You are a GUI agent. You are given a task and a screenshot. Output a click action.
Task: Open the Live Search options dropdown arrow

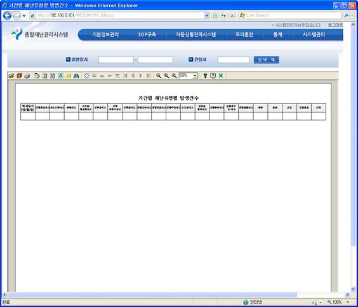click(352, 15)
